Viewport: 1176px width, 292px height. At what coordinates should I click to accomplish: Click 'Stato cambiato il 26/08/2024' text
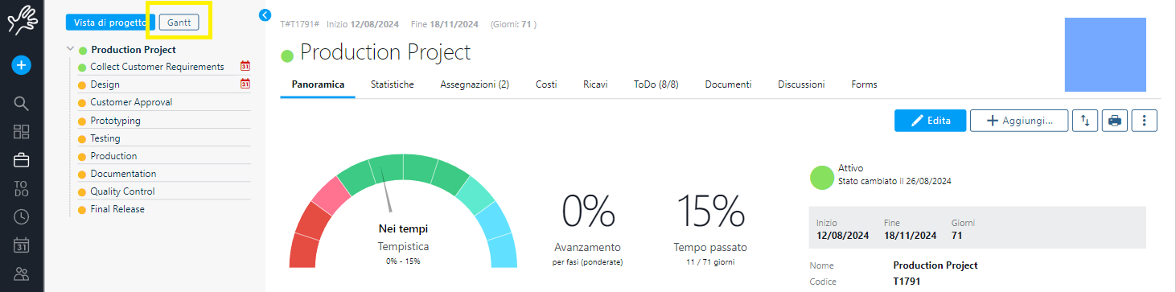tap(894, 182)
